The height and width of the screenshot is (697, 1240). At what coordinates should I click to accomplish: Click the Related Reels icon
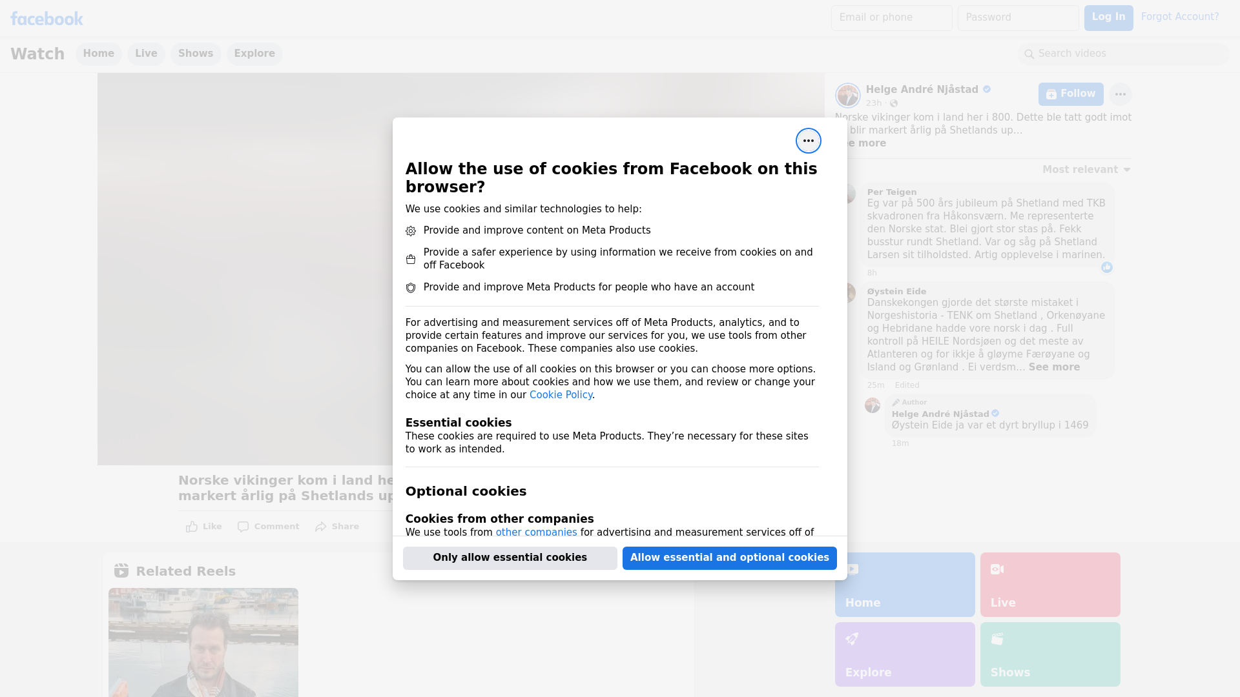click(121, 571)
